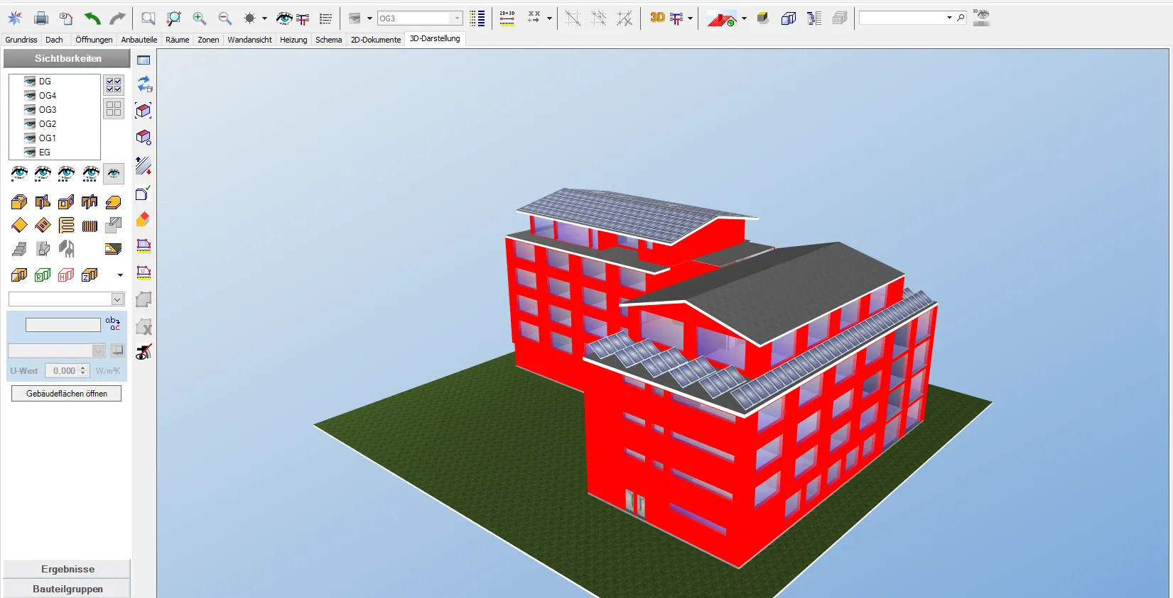Open the search field dropdown arrow
Image resolution: width=1173 pixels, height=598 pixels.
click(949, 18)
